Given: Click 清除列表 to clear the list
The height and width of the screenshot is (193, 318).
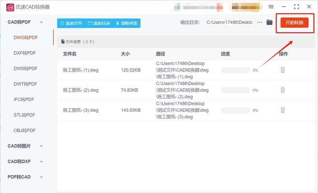Looking at the screenshot, I should pos(127,23).
